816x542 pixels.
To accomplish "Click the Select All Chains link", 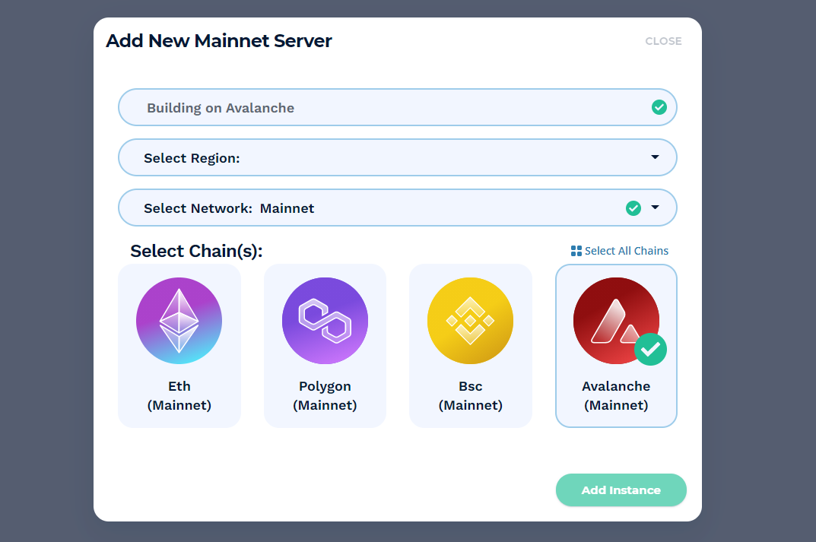I will pyautogui.click(x=620, y=251).
